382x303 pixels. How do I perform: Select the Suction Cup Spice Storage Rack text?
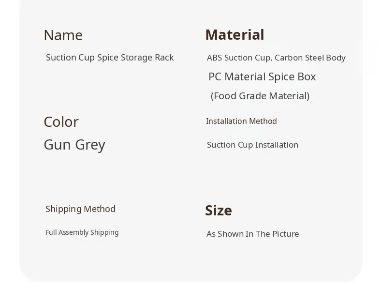click(x=110, y=58)
